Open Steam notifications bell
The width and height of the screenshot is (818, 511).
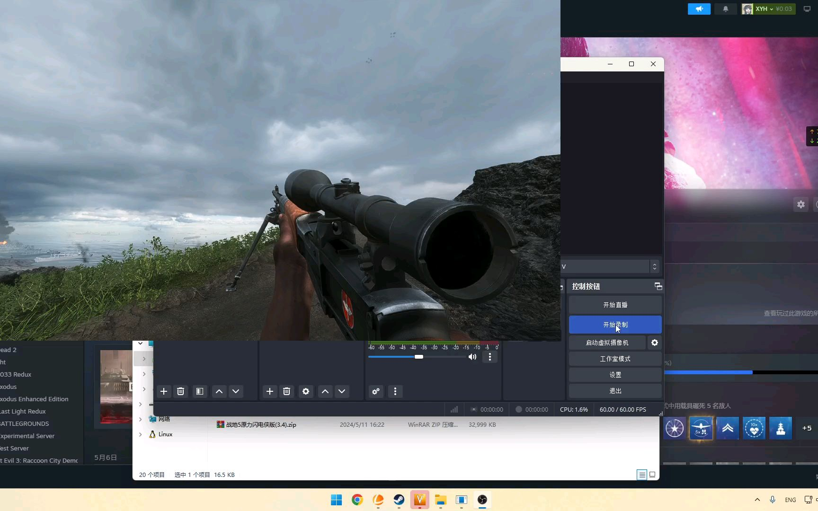[x=725, y=9]
